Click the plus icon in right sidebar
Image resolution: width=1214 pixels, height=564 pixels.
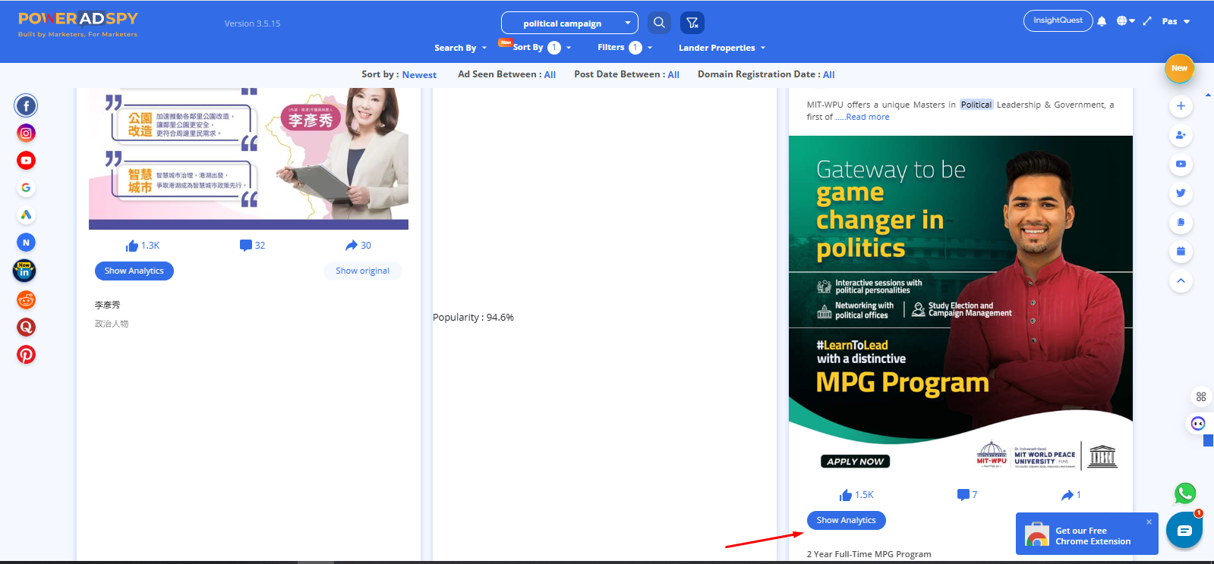(1181, 106)
